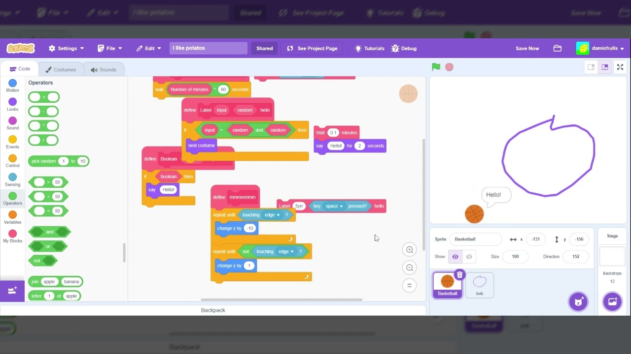Choose a new sprite button
631x354 pixels.
pos(579,301)
